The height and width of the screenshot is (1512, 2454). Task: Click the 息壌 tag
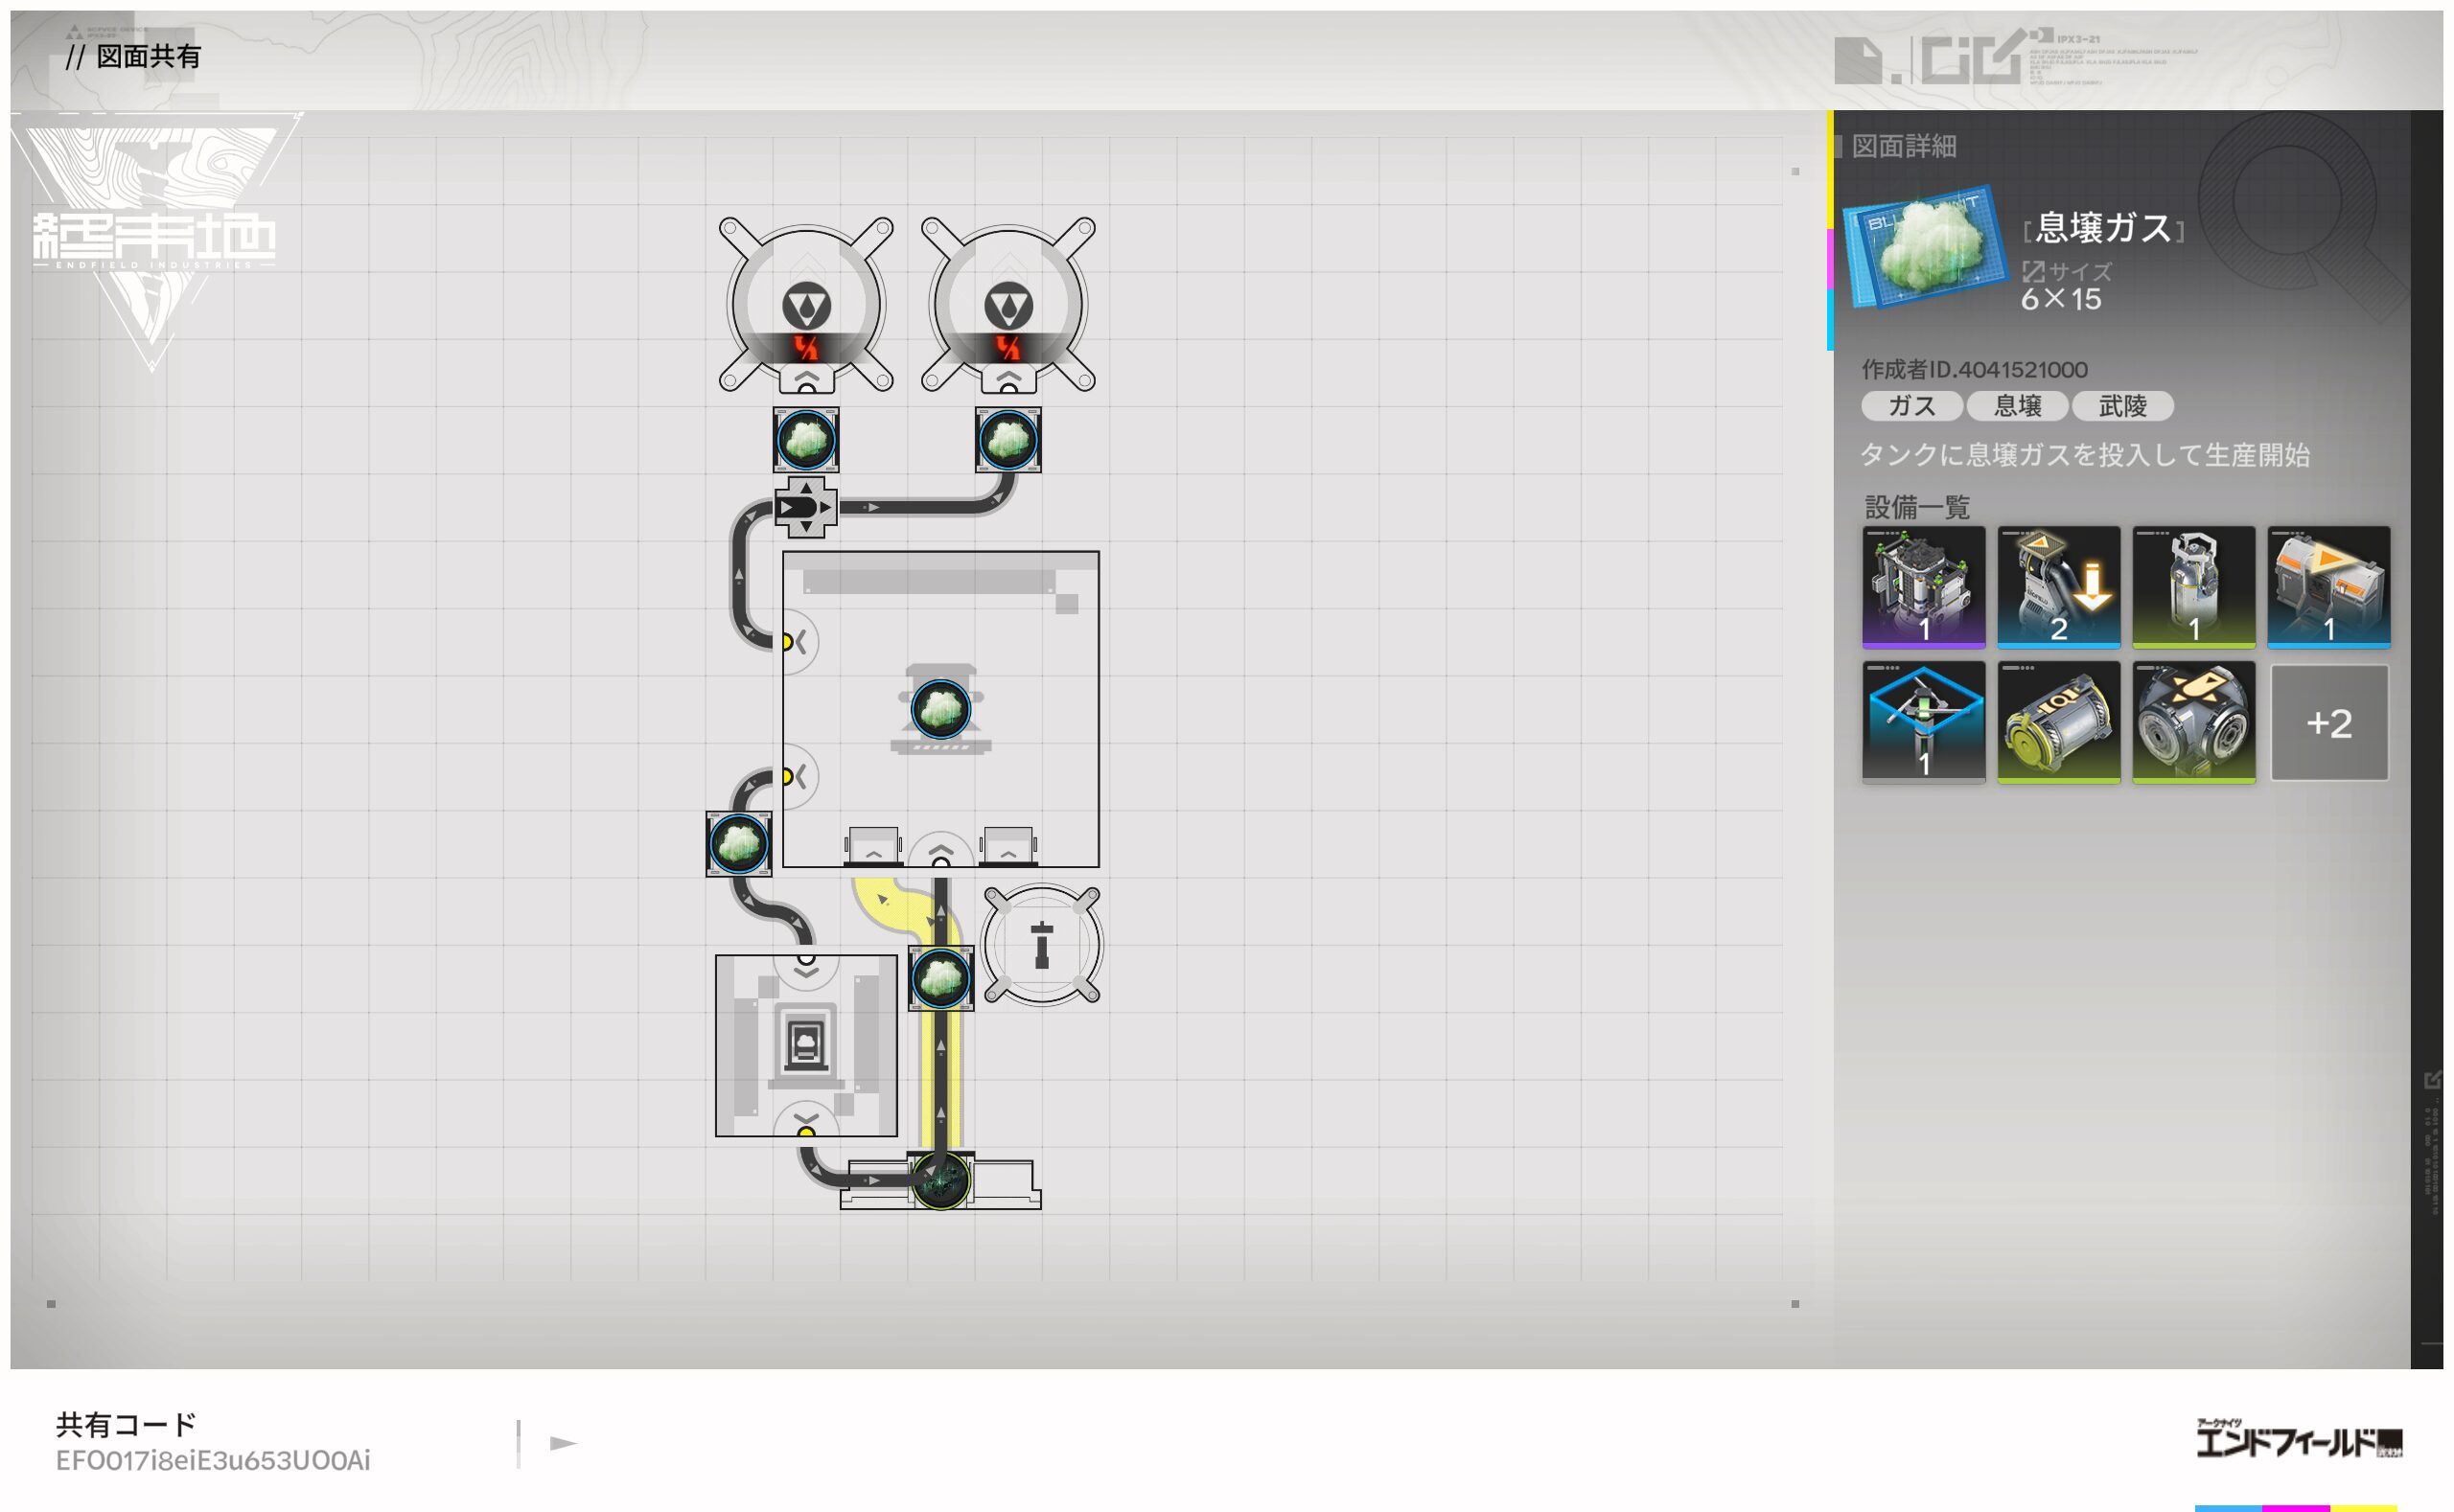[x=2018, y=406]
